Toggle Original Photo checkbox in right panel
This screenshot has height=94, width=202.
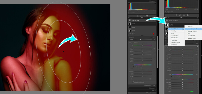coord(166,12)
